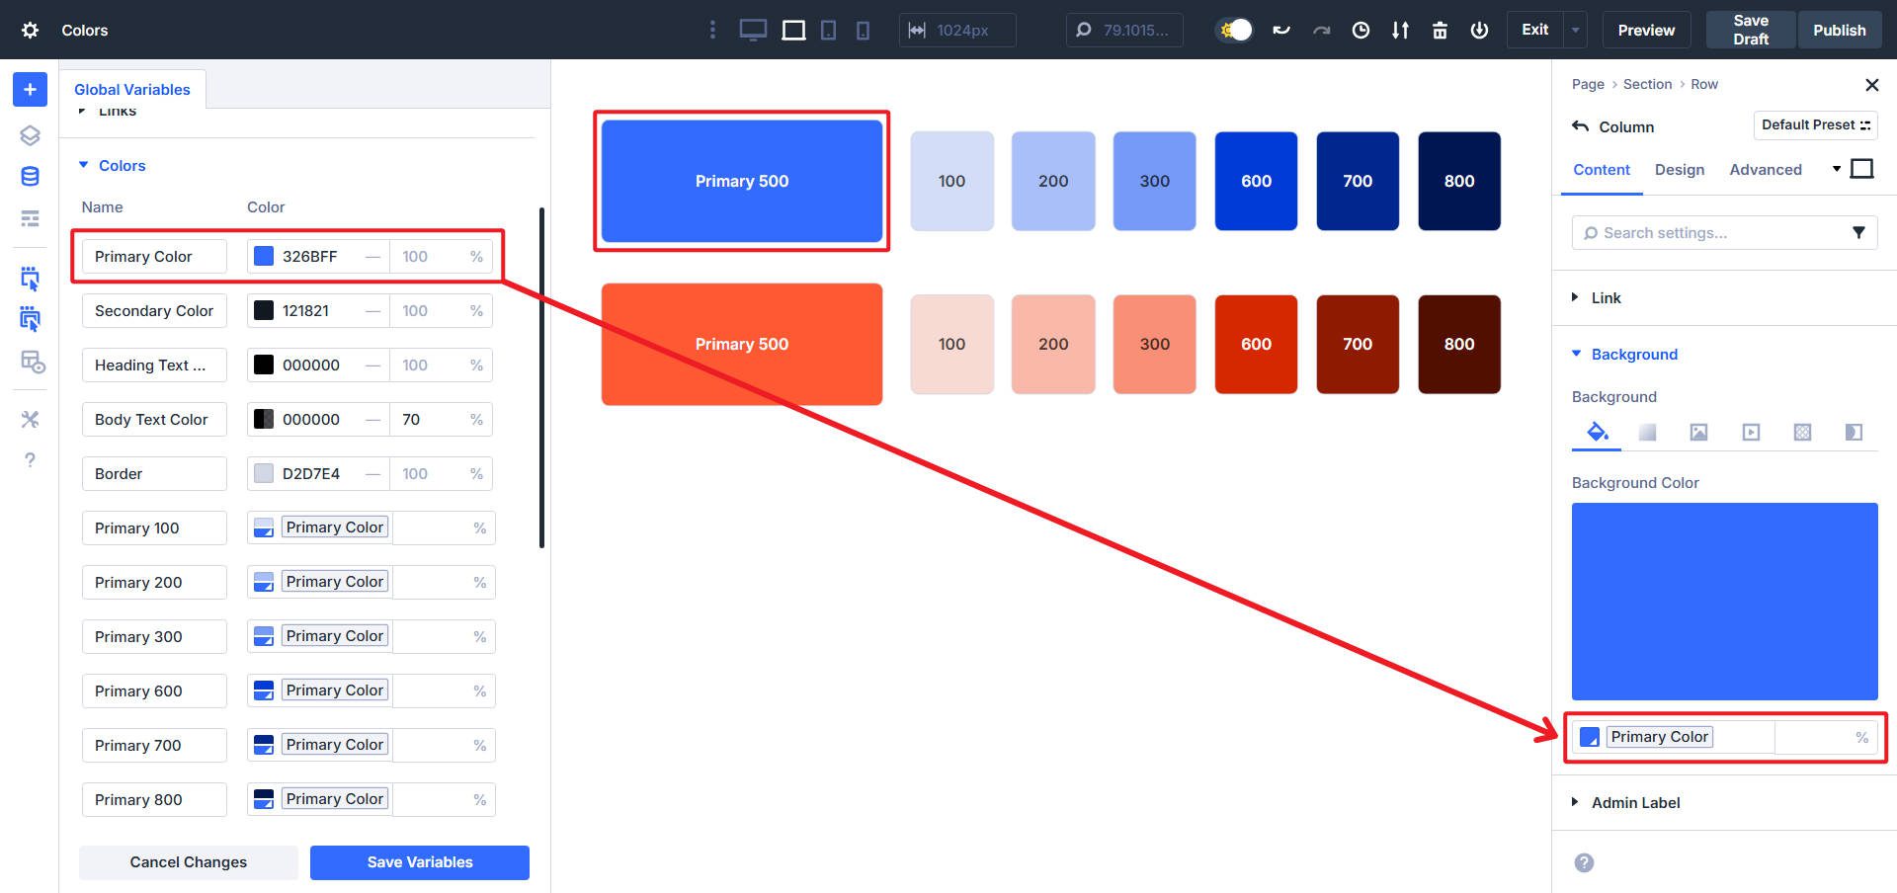The image size is (1897, 893).
Task: Switch to the Design tab
Action: click(x=1680, y=170)
